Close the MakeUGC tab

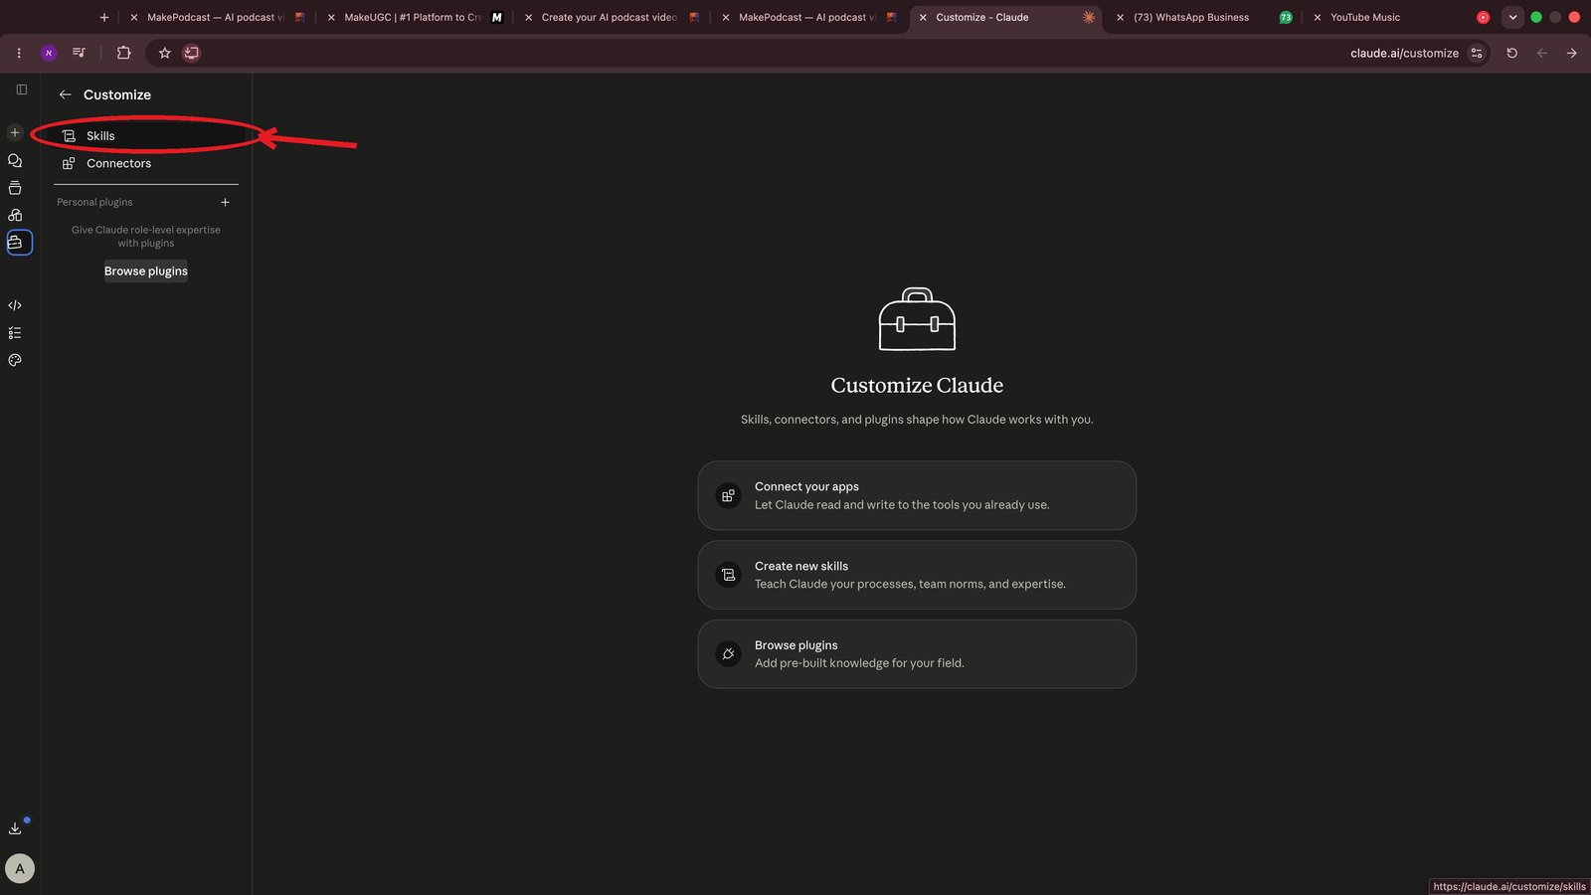click(331, 17)
